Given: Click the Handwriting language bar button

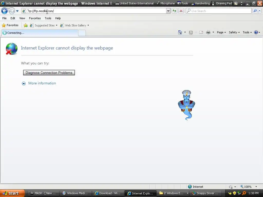Looking at the screenshot, I should (200, 3).
